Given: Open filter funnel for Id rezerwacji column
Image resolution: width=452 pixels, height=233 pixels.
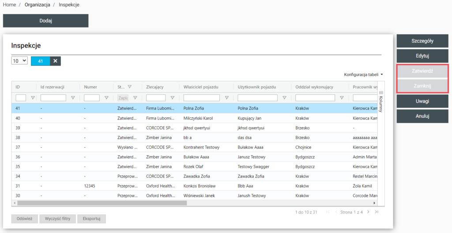Looking at the screenshot, I should pos(72,98).
